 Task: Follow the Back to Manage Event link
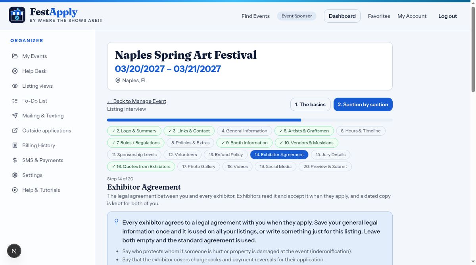136,101
